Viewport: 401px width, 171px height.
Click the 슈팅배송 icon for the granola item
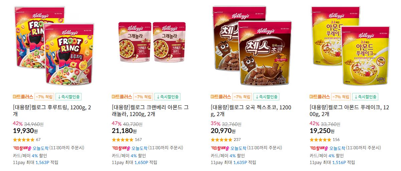(121, 148)
